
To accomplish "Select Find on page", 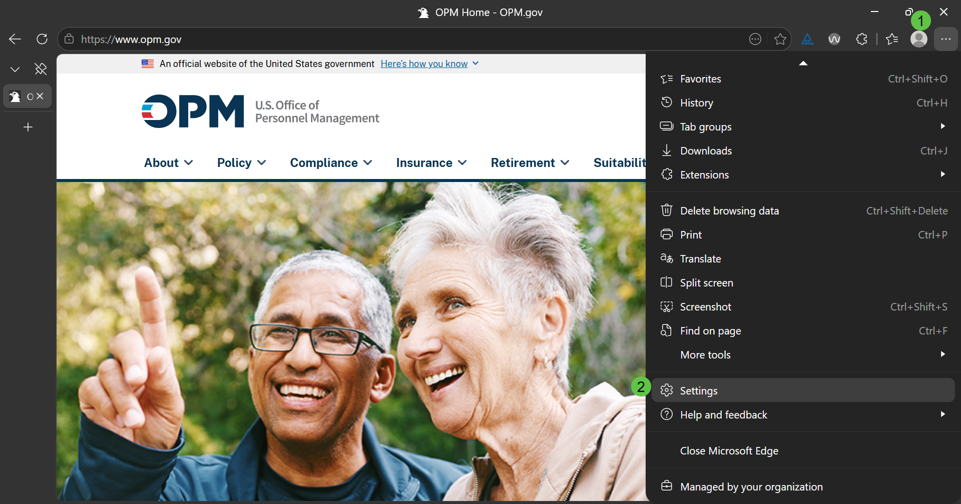I will [803, 331].
